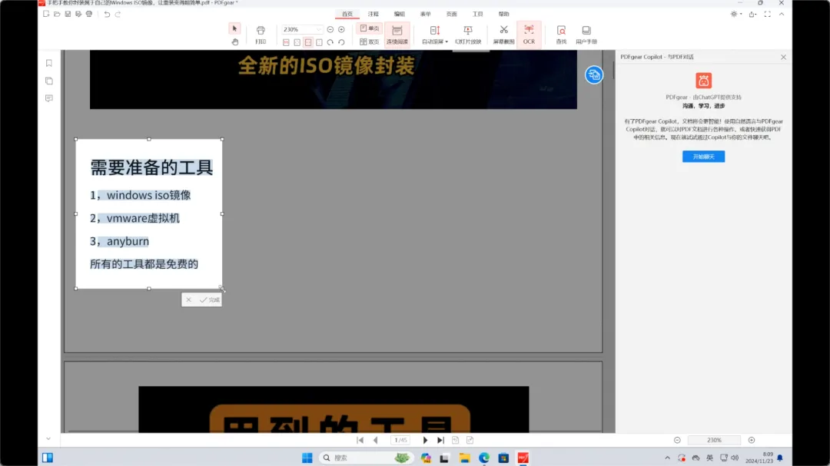830x466 pixels.
Task: Open Microsoft Store from the taskbar
Action: pos(503,458)
